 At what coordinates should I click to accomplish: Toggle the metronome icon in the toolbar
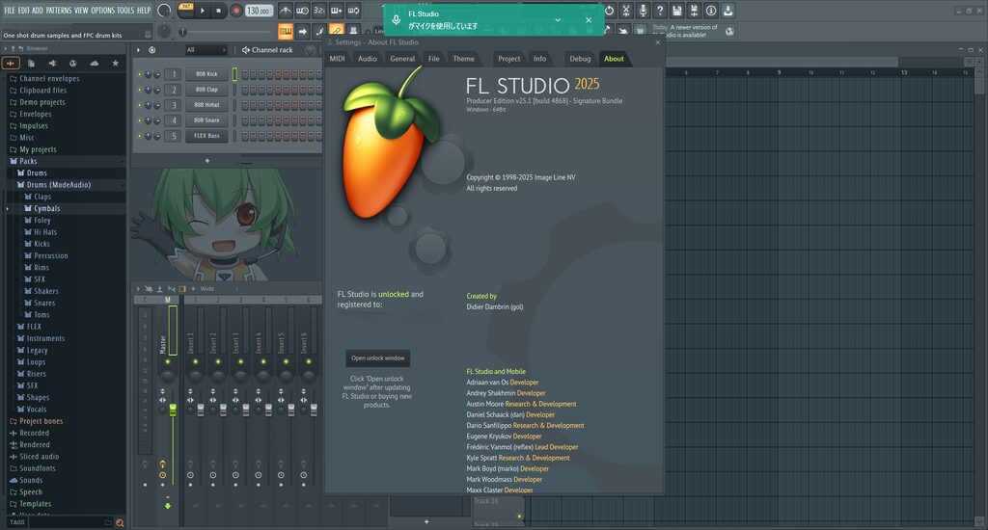286,11
